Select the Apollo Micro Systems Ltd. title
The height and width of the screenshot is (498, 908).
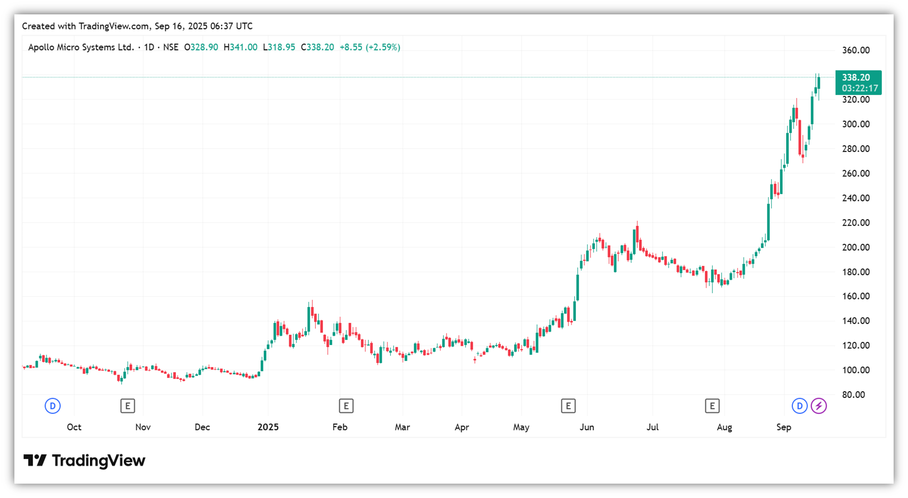[81, 47]
